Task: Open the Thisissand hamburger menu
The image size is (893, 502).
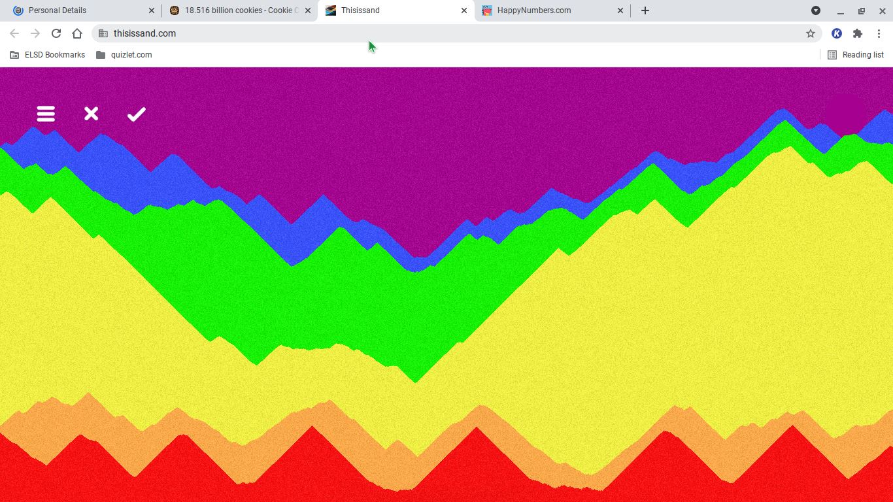Action: tap(46, 114)
